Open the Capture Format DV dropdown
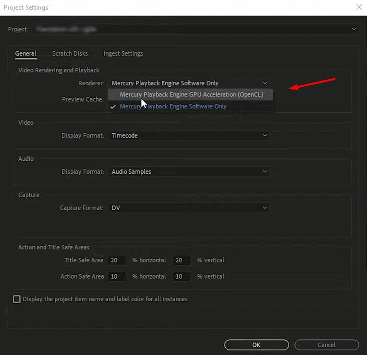Image resolution: width=367 pixels, height=355 pixels. (x=189, y=208)
